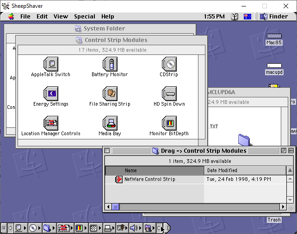Open the Apple menu logo
This screenshot has height=234, width=297.
[11, 17]
